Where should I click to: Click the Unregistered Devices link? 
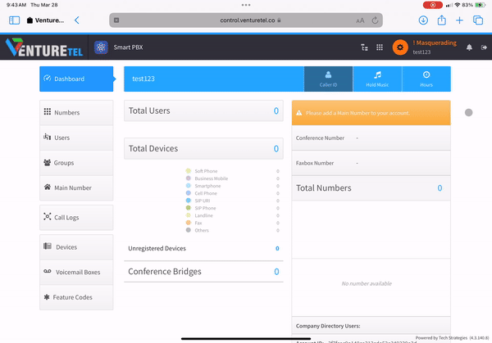(x=157, y=248)
